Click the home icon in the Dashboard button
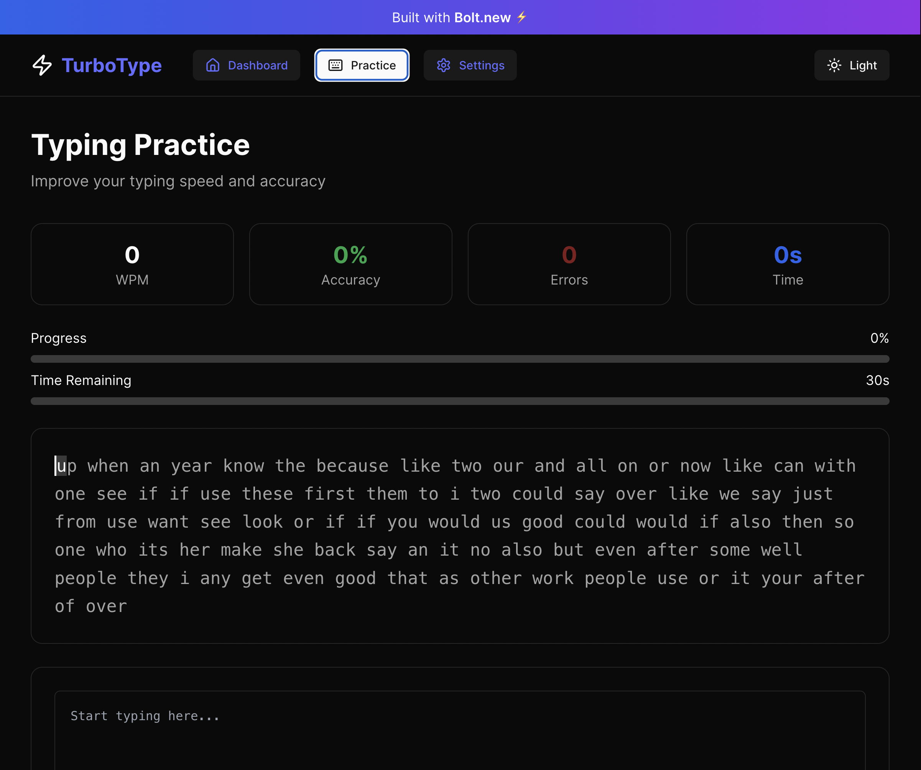 point(213,65)
